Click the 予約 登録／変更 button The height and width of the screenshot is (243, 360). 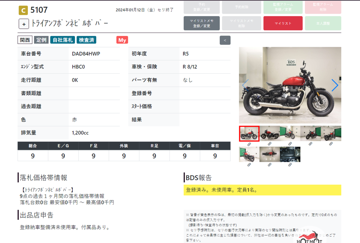coord(202,7)
